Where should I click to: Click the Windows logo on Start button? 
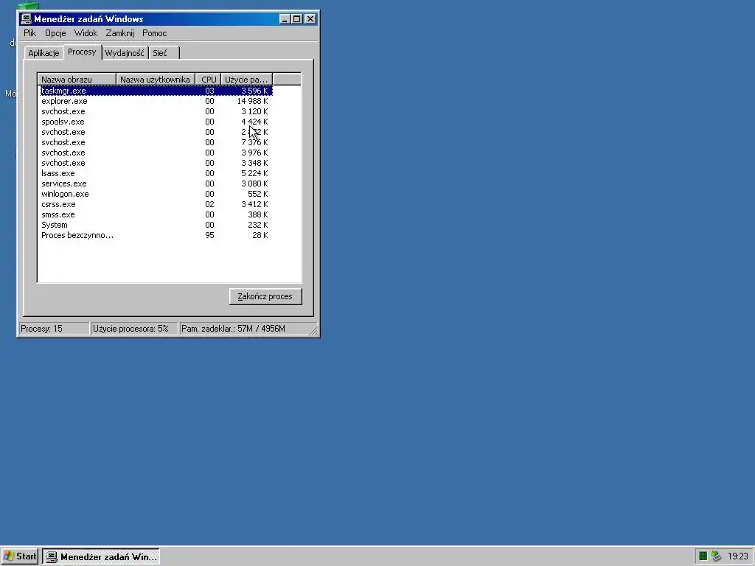[9, 556]
